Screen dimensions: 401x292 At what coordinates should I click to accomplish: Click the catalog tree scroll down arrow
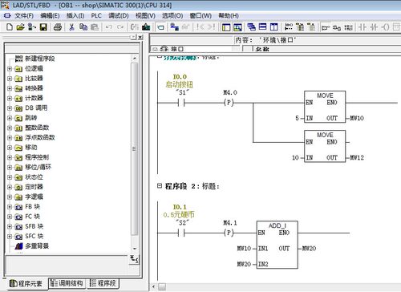click(135, 249)
